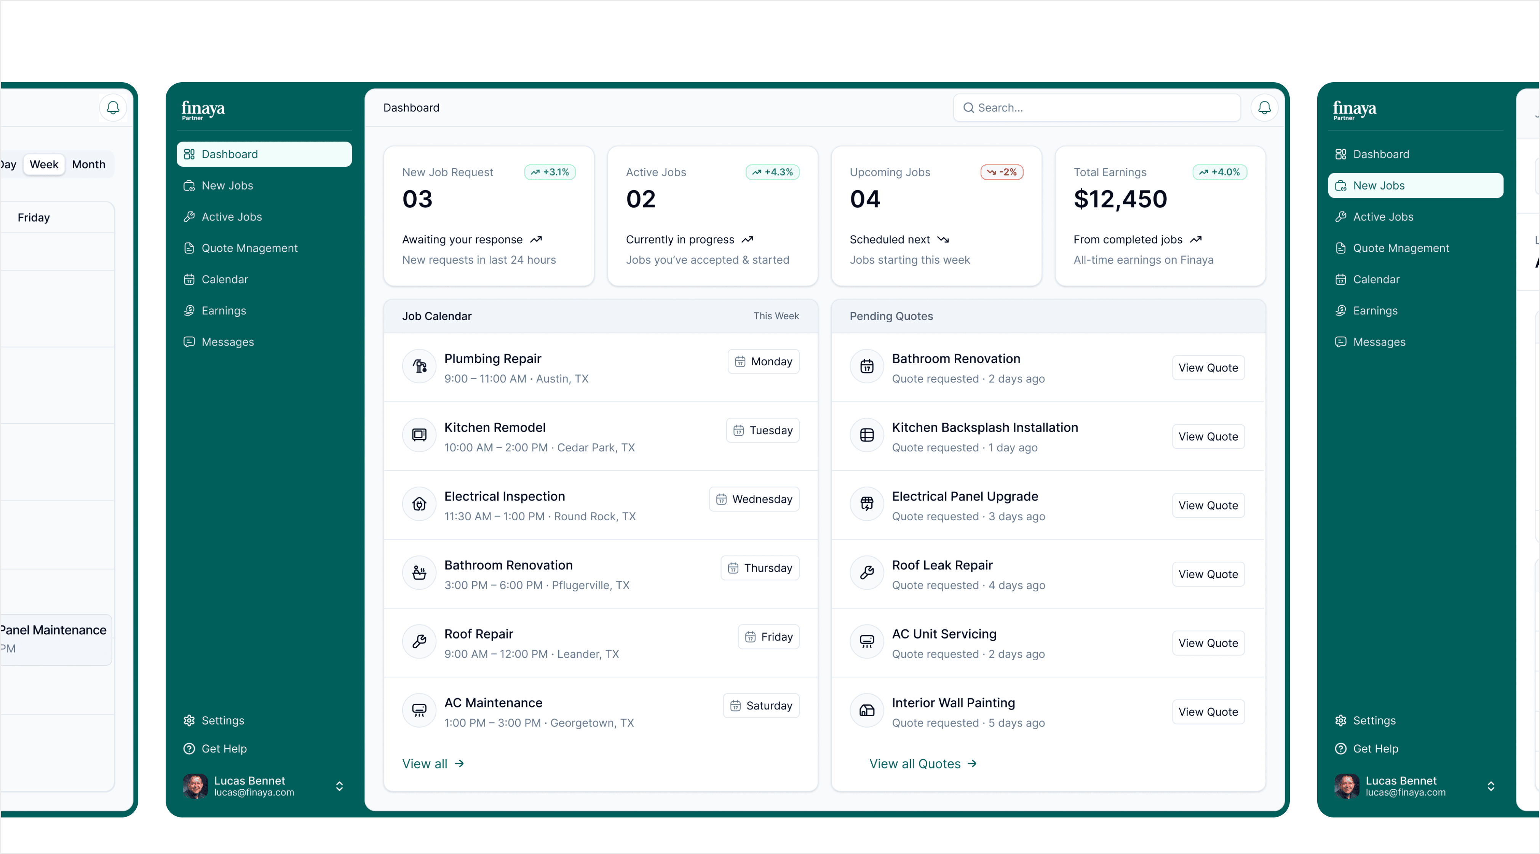The width and height of the screenshot is (1540, 854).
Task: Open Quote Mnagement in the sidebar
Action: pyautogui.click(x=249, y=248)
